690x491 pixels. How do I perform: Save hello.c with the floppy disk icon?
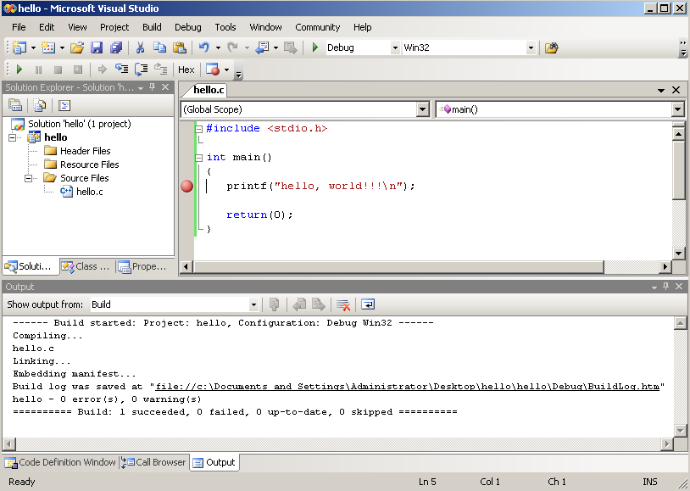[x=97, y=47]
